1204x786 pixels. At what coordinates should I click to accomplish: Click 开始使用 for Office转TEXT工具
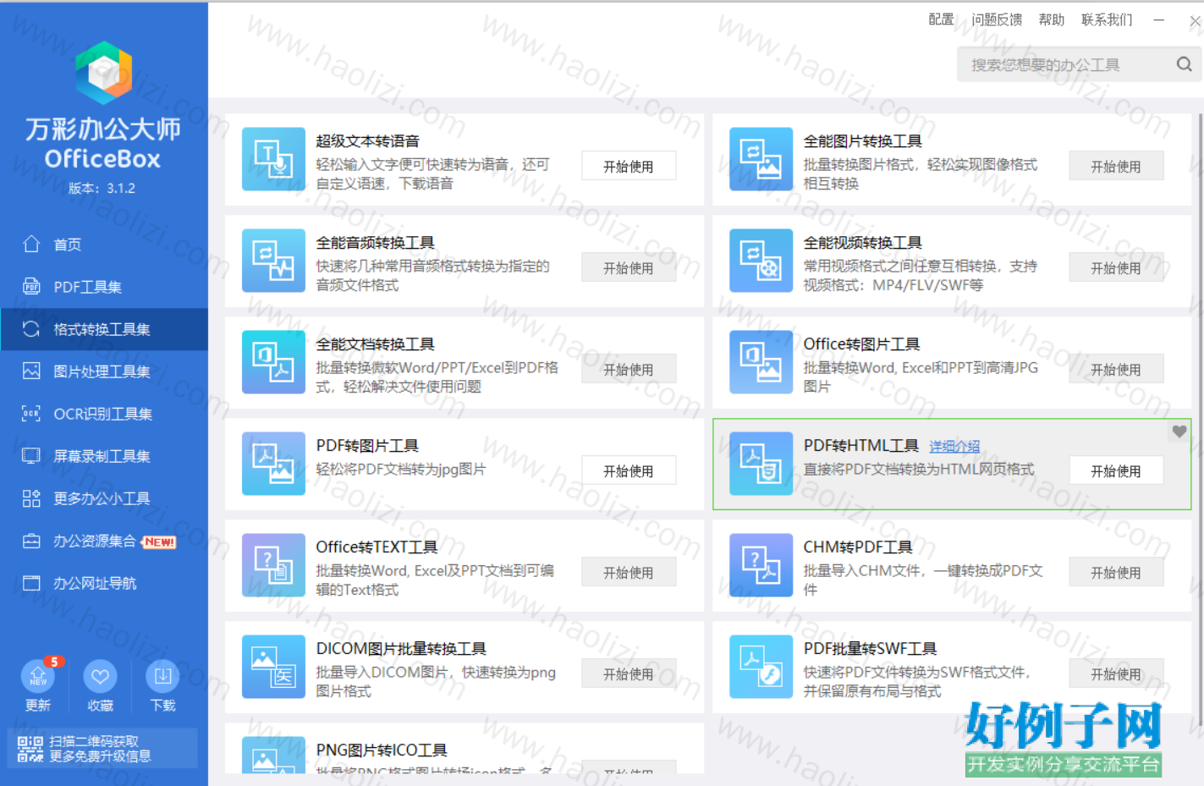coord(629,572)
